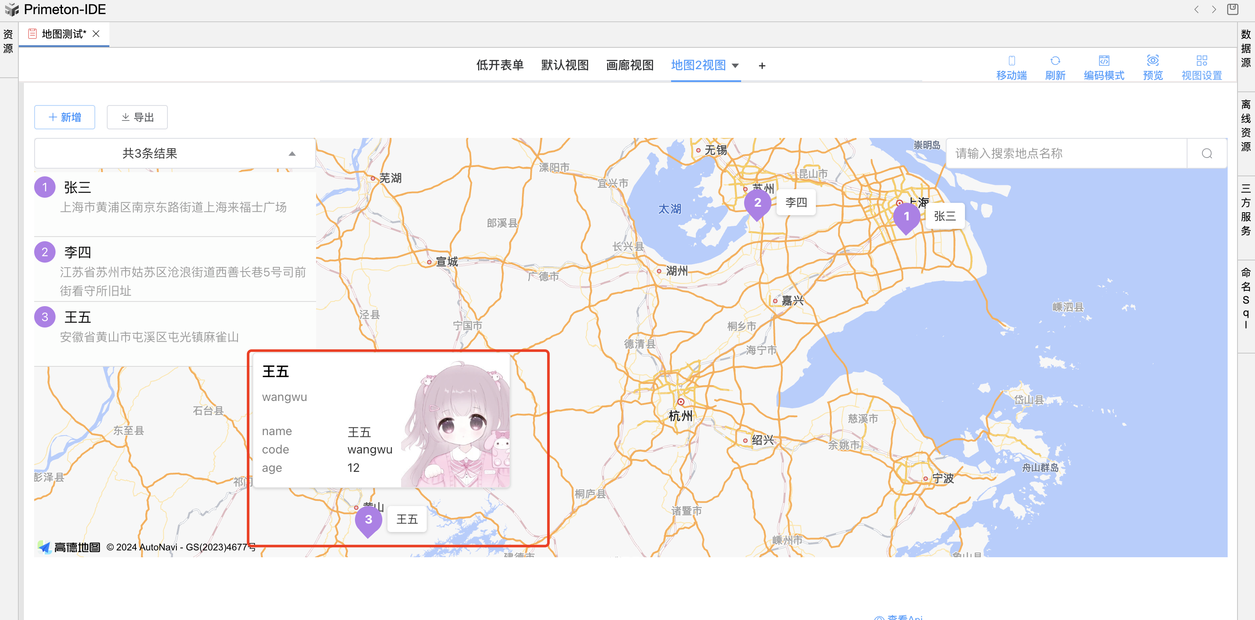Click the mobile view (移动端) icon
This screenshot has height=620, width=1255.
pos(1012,60)
